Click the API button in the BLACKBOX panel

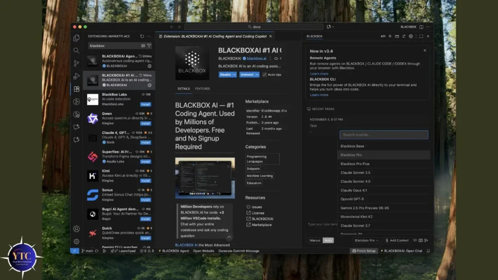coord(383,36)
